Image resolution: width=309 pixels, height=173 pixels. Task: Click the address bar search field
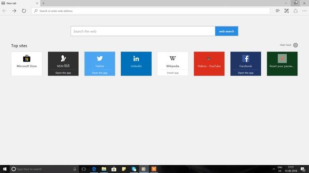pos(151,11)
